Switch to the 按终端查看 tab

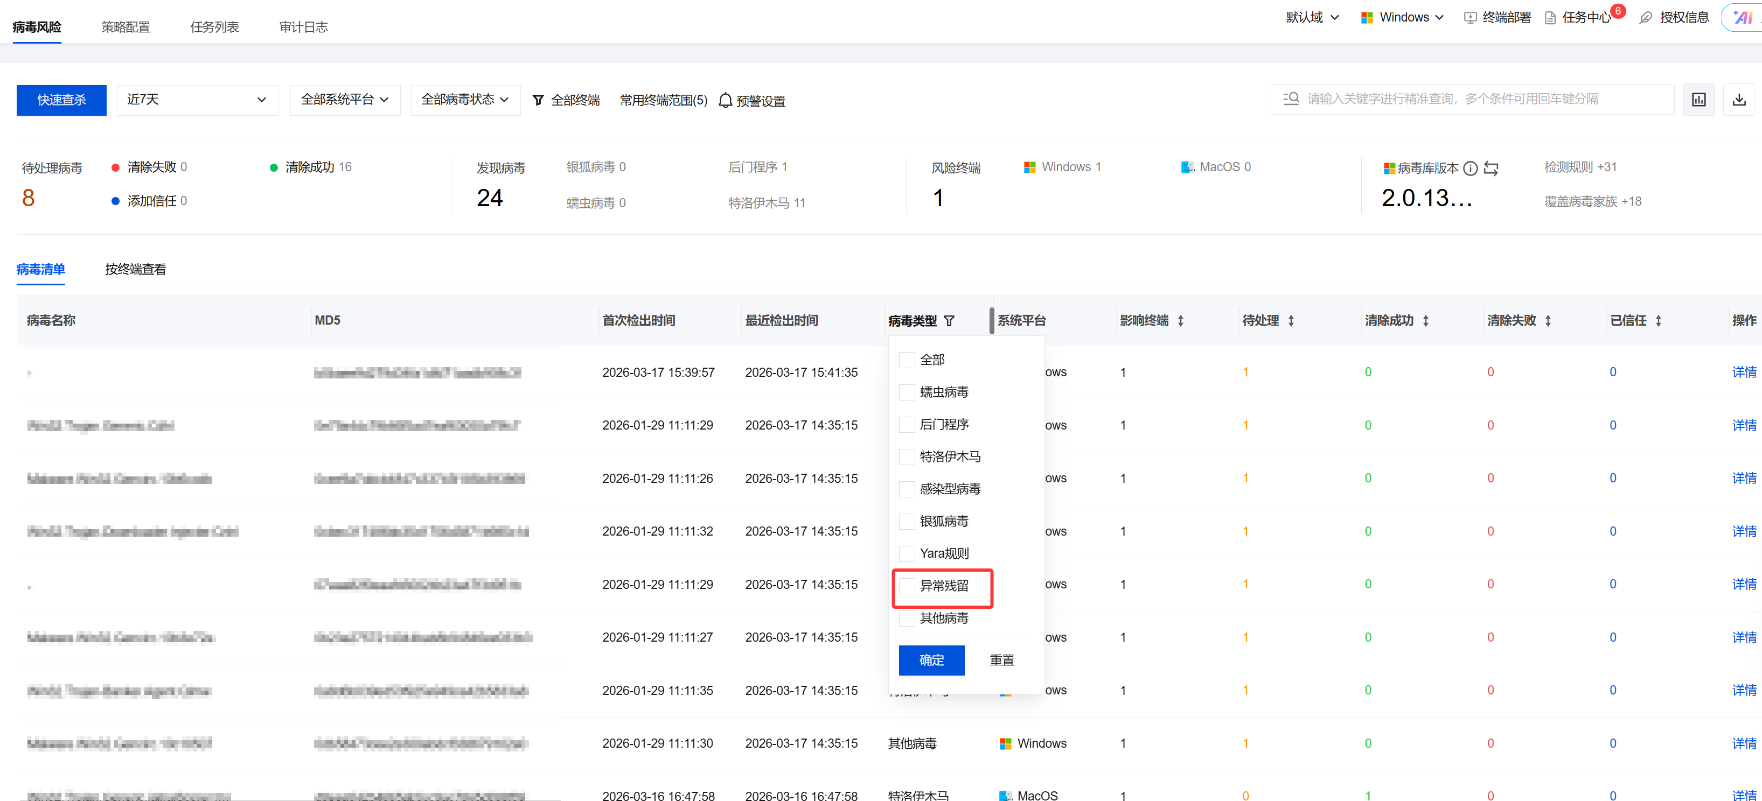[135, 269]
